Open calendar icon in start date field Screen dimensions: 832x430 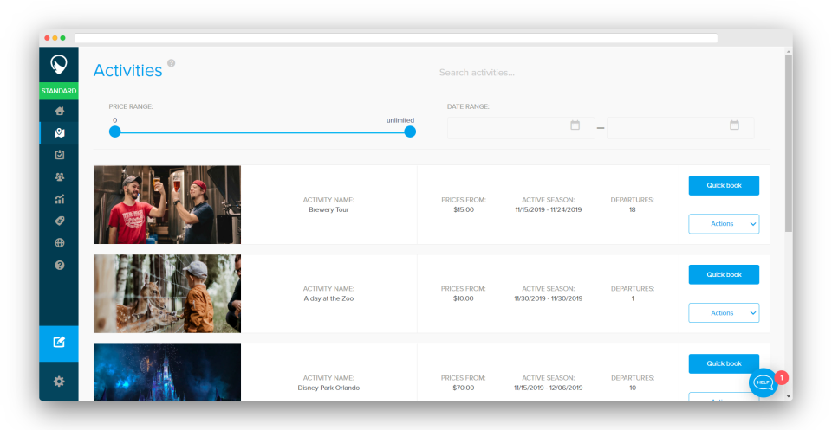coord(575,125)
